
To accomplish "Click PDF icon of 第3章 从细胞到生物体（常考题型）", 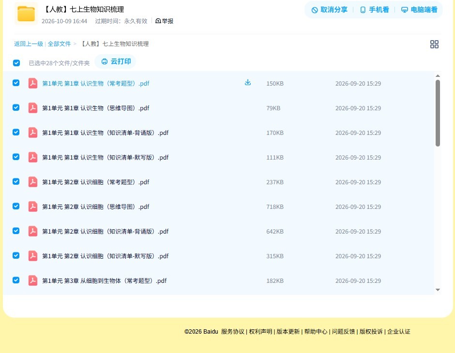I will coord(33,280).
